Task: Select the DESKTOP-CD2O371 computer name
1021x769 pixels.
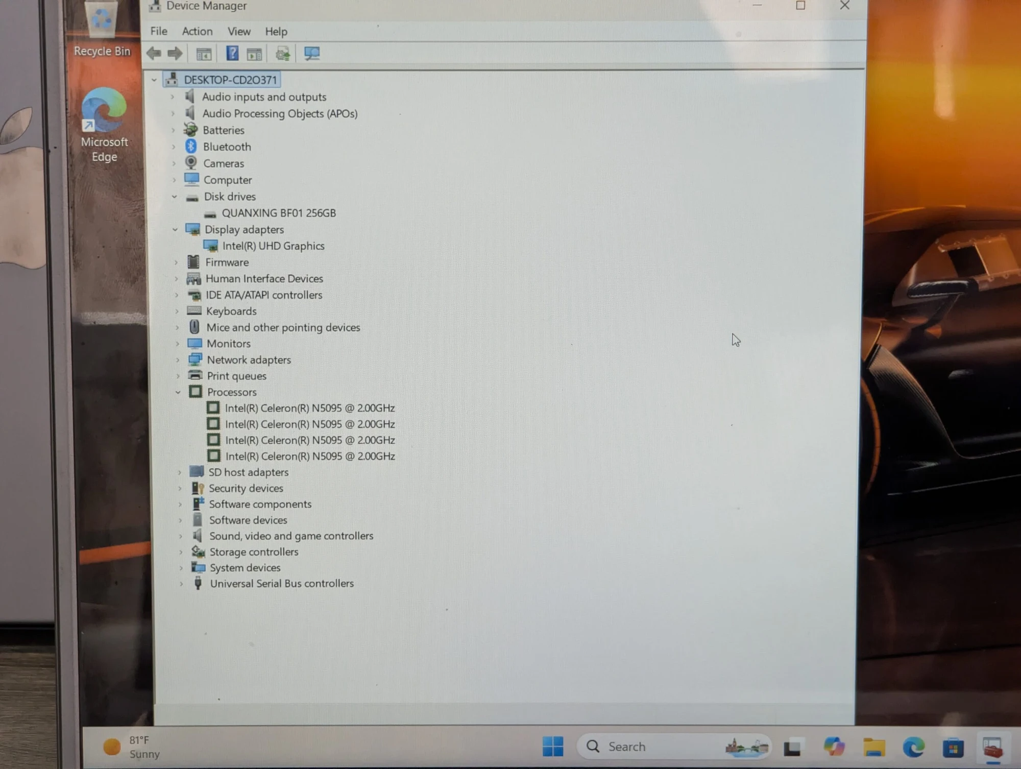Action: point(230,80)
